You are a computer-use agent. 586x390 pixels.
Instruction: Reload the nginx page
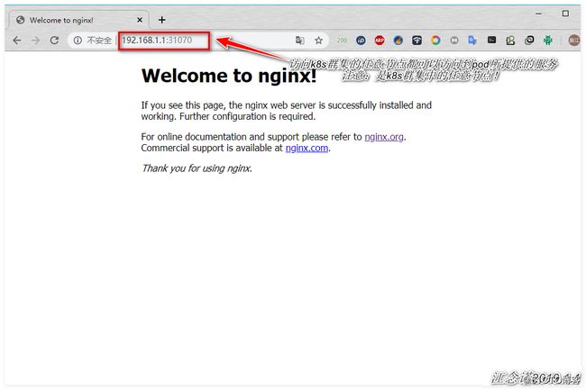click(55, 41)
